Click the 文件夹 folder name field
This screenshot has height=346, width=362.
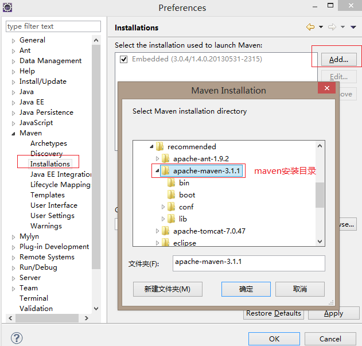tap(249, 263)
